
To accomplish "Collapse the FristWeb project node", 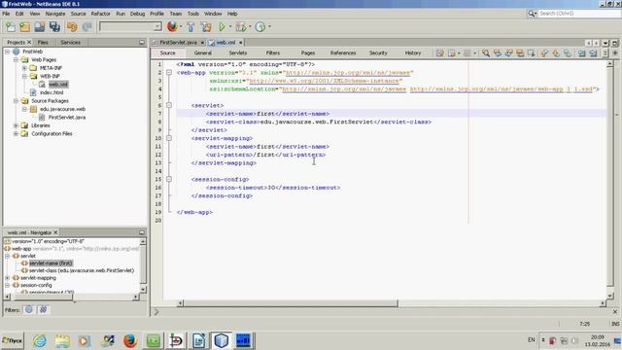I will point(7,52).
